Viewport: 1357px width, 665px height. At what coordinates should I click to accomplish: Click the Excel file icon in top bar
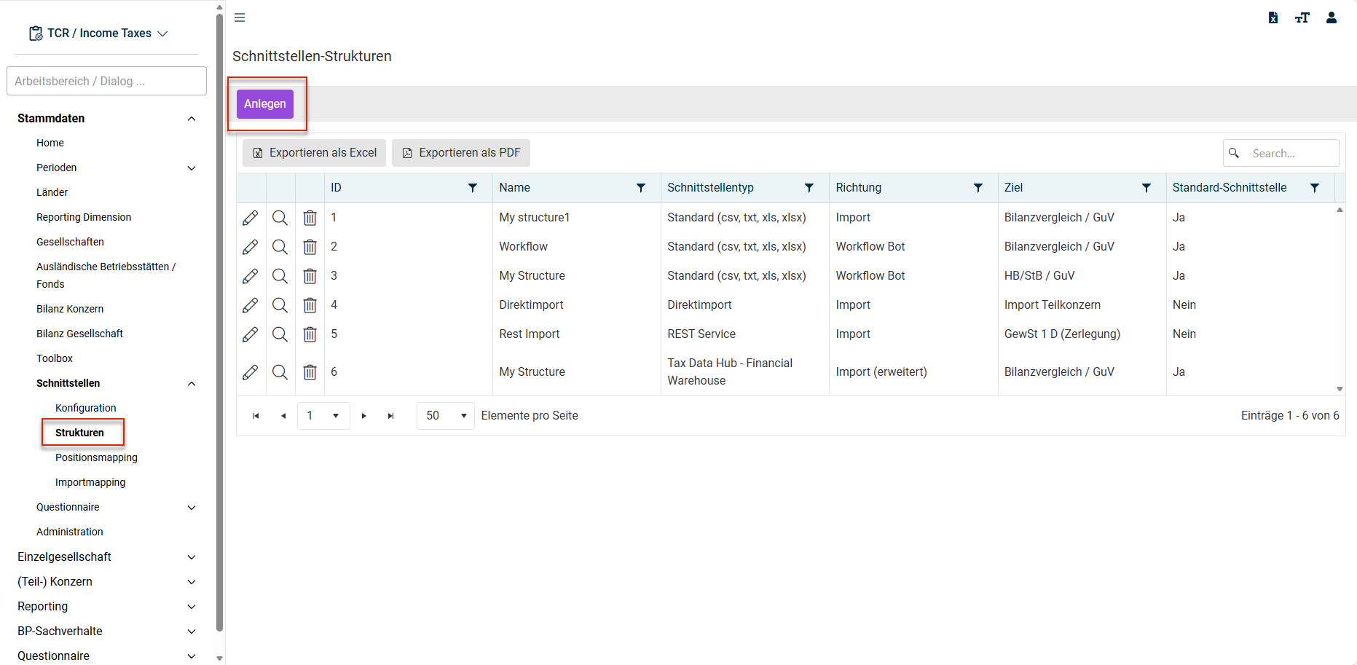point(1273,17)
